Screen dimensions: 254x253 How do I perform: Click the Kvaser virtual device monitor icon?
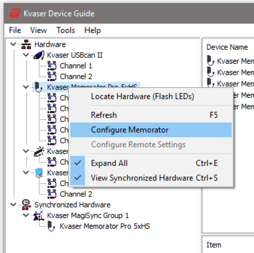click(x=39, y=173)
